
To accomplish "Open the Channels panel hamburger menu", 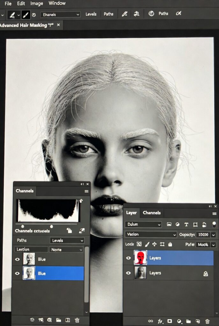I will pos(86,191).
